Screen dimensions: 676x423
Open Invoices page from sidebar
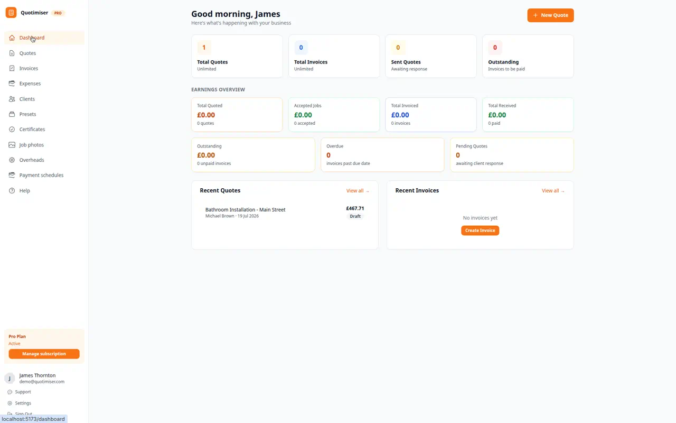[x=44, y=68]
